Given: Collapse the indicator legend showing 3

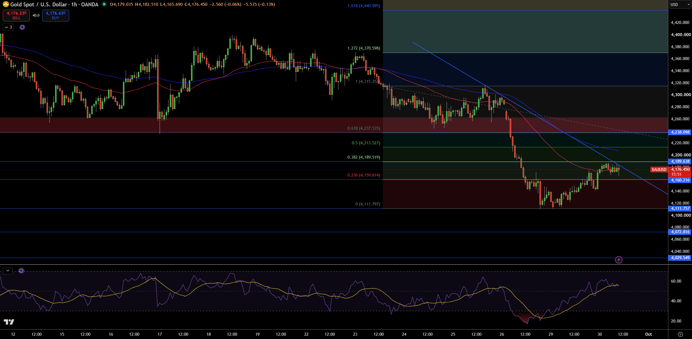Looking at the screenshot, I should coord(8,27).
